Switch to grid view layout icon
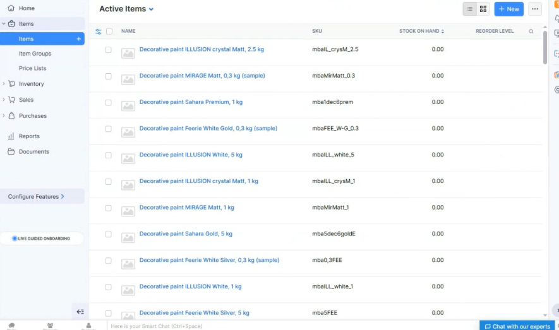 coord(483,9)
